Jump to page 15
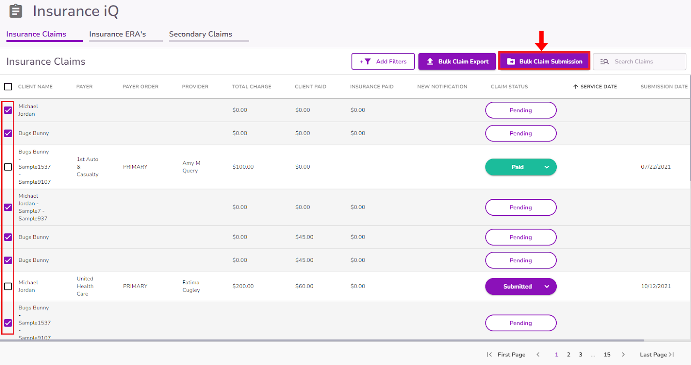The image size is (691, 365). pyautogui.click(x=607, y=355)
